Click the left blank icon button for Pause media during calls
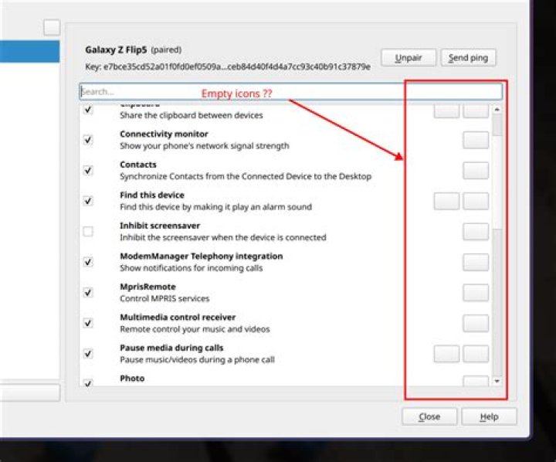 (447, 354)
